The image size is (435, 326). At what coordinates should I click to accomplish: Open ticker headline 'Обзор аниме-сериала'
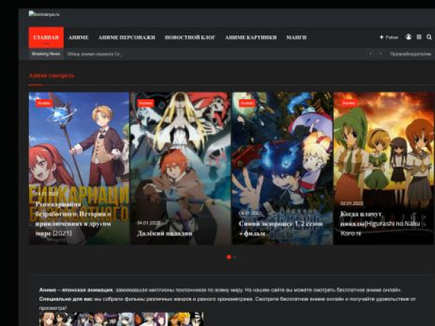click(x=94, y=54)
